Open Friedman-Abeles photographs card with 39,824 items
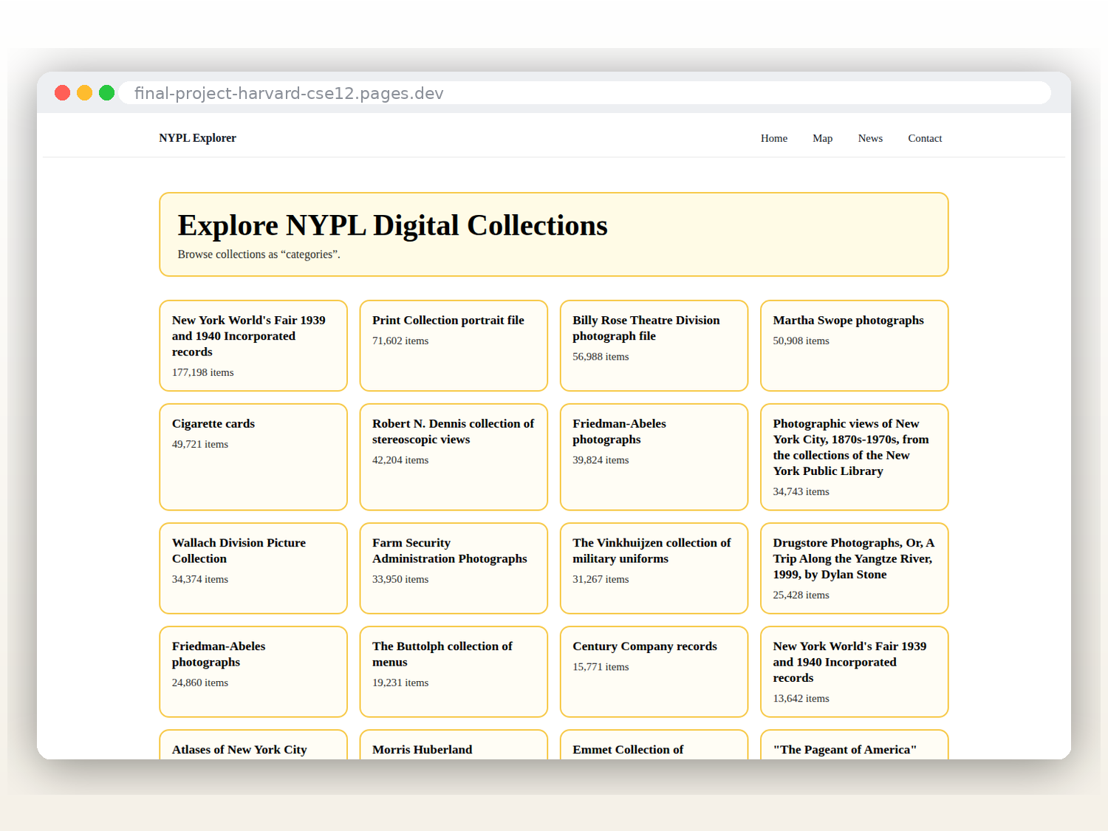The width and height of the screenshot is (1108, 831). coord(654,456)
